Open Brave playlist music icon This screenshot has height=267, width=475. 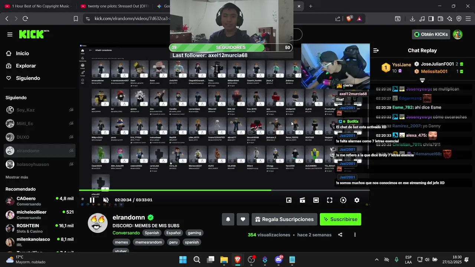(422, 19)
